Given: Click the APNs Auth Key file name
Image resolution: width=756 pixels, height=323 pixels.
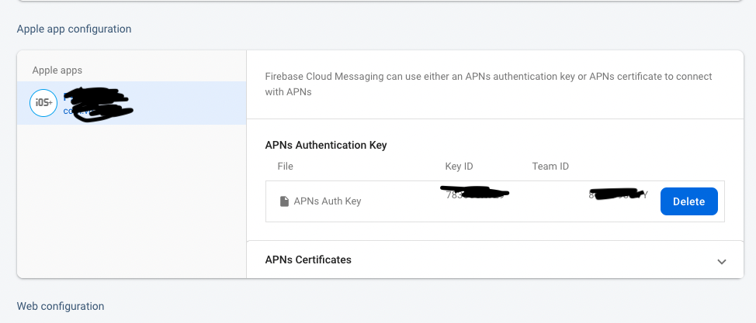Looking at the screenshot, I should (328, 201).
